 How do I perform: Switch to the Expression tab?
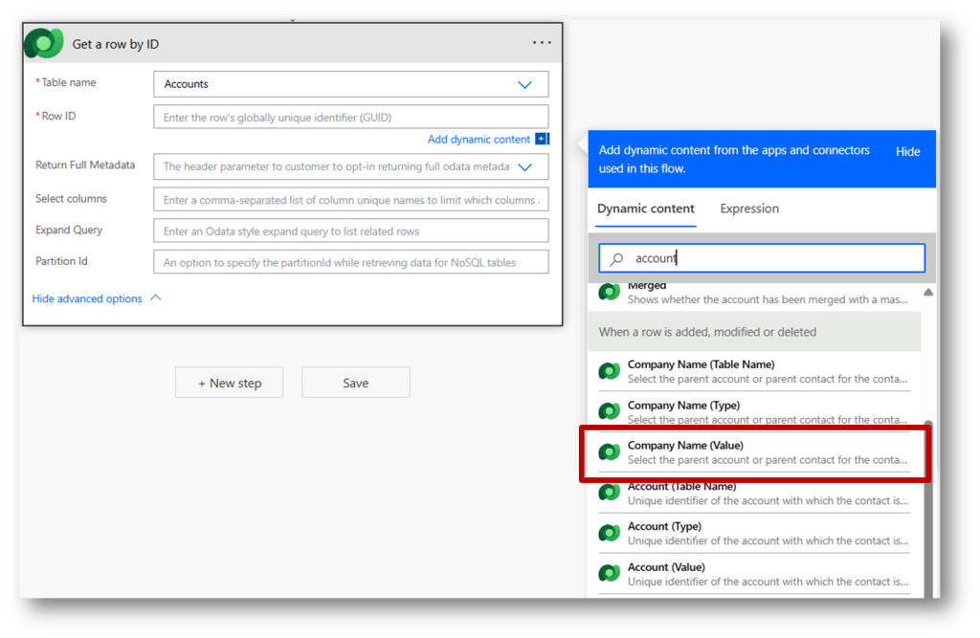[749, 209]
